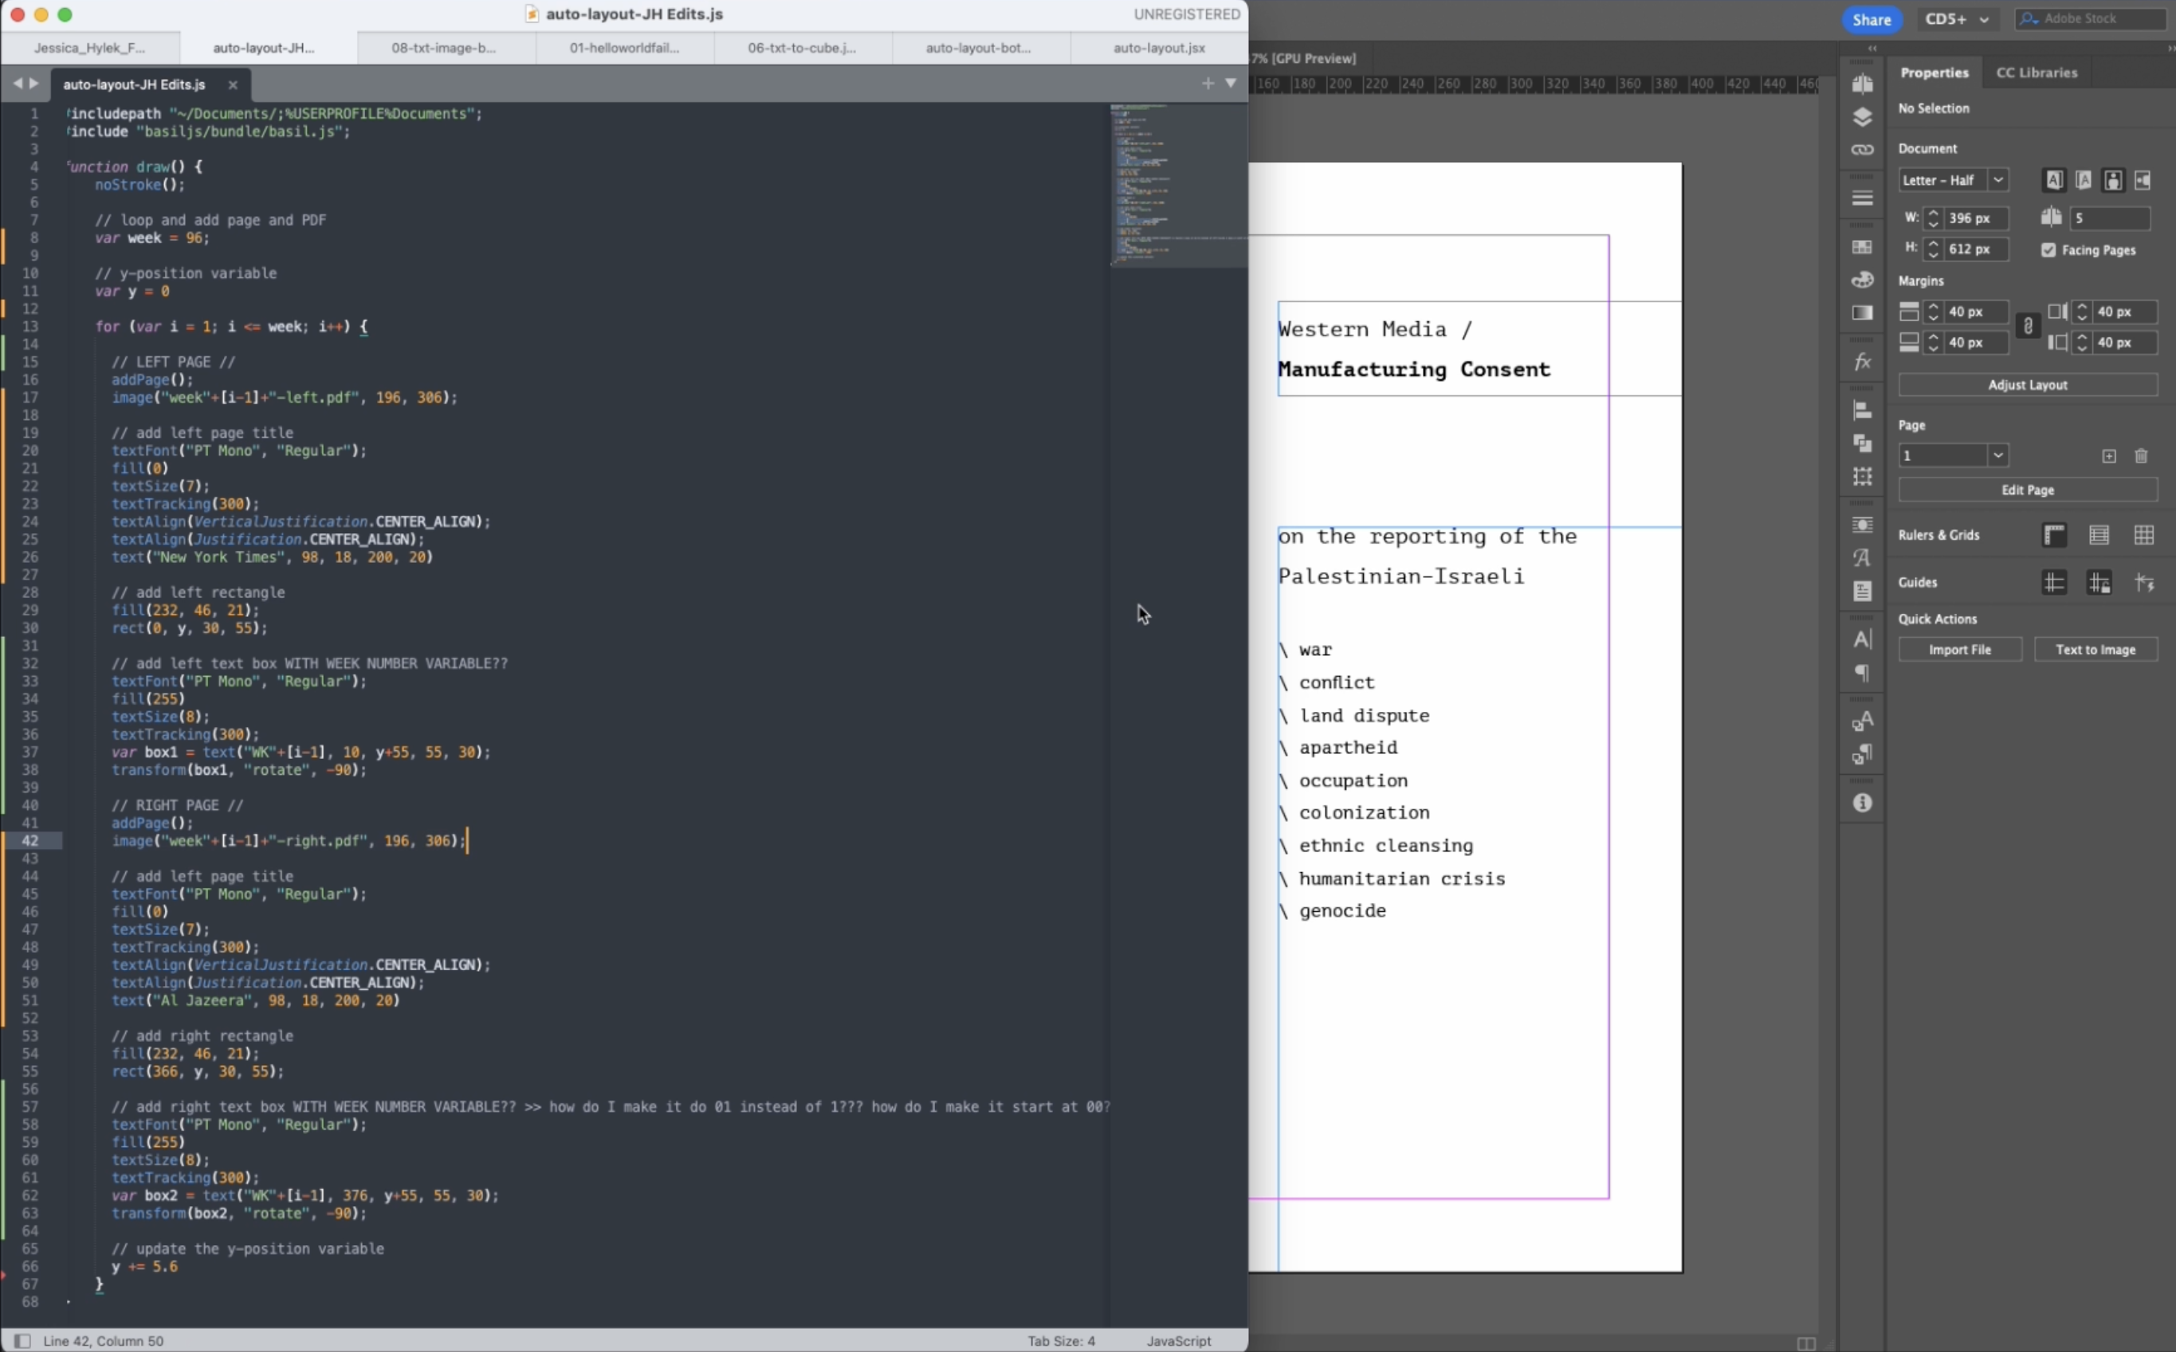Uncheck the Facing Pages checkbox
This screenshot has width=2176, height=1352.
2048,250
